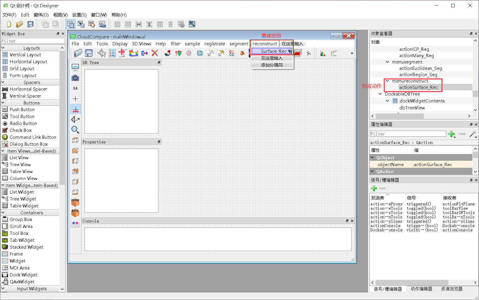Click the Widget Box filter field

tap(33, 41)
